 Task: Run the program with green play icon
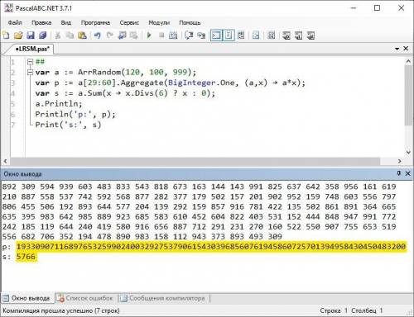tap(149, 35)
